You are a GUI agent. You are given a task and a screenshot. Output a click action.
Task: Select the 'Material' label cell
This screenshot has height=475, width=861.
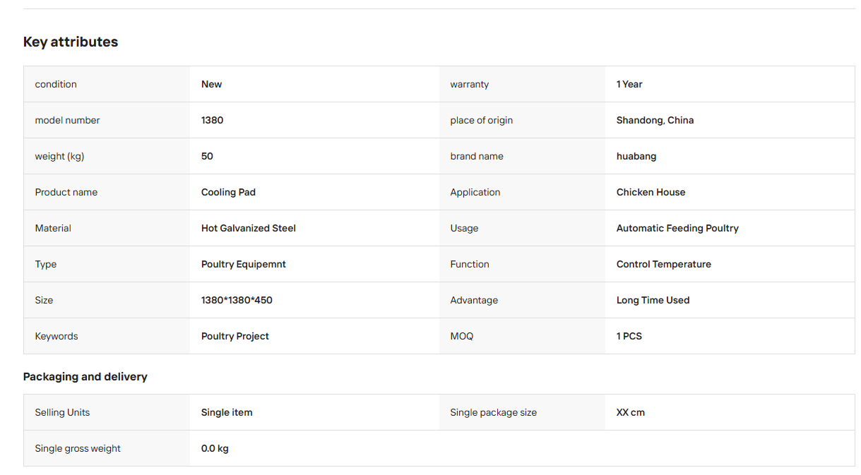(x=107, y=228)
